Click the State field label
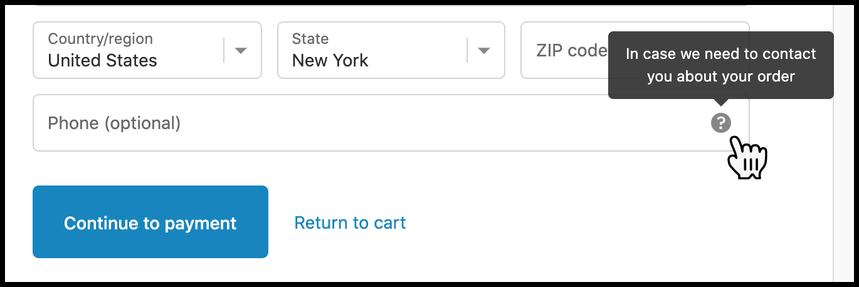The height and width of the screenshot is (287, 859). pyautogui.click(x=310, y=39)
